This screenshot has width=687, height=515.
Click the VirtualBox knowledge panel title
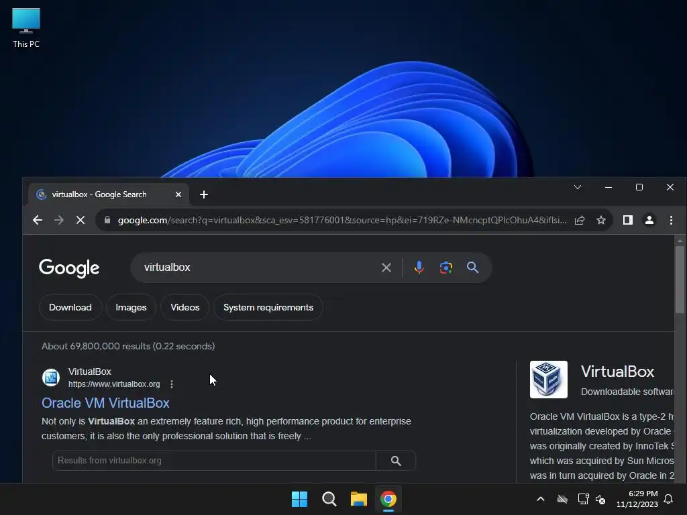617,371
